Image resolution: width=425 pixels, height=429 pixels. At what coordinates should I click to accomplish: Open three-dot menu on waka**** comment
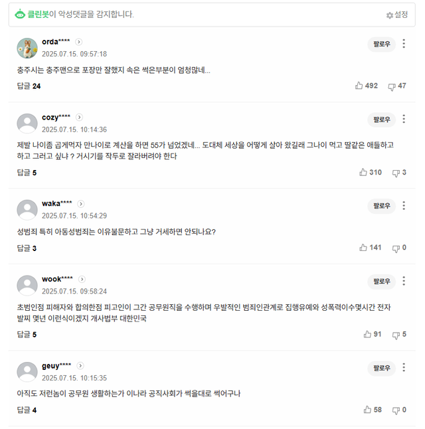tap(404, 206)
